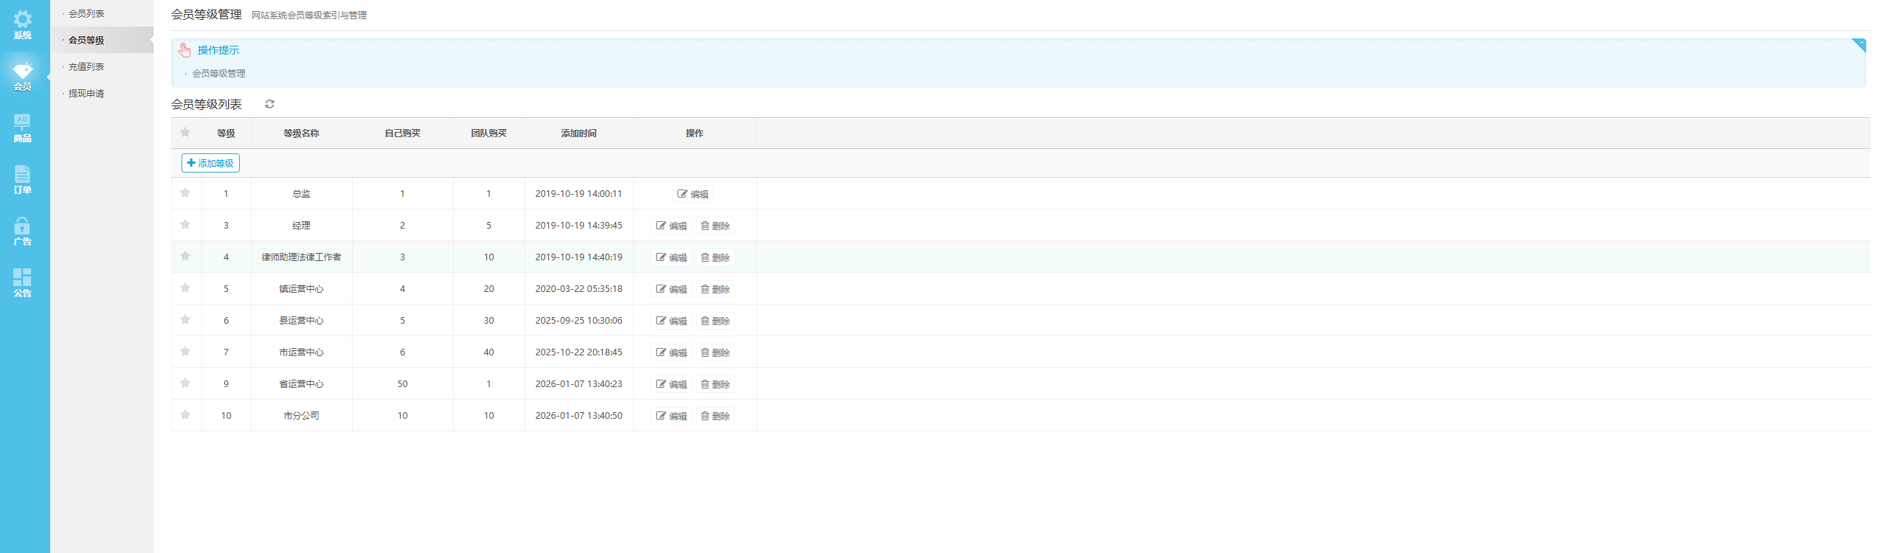Viewport: 1881px width, 553px height.
Task: Click the header star icon in table
Action: coord(185,133)
